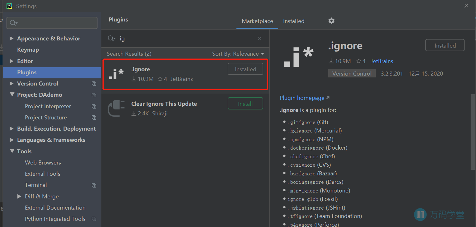476x227 pixels.
Task: Open Terminal settings
Action: point(36,185)
